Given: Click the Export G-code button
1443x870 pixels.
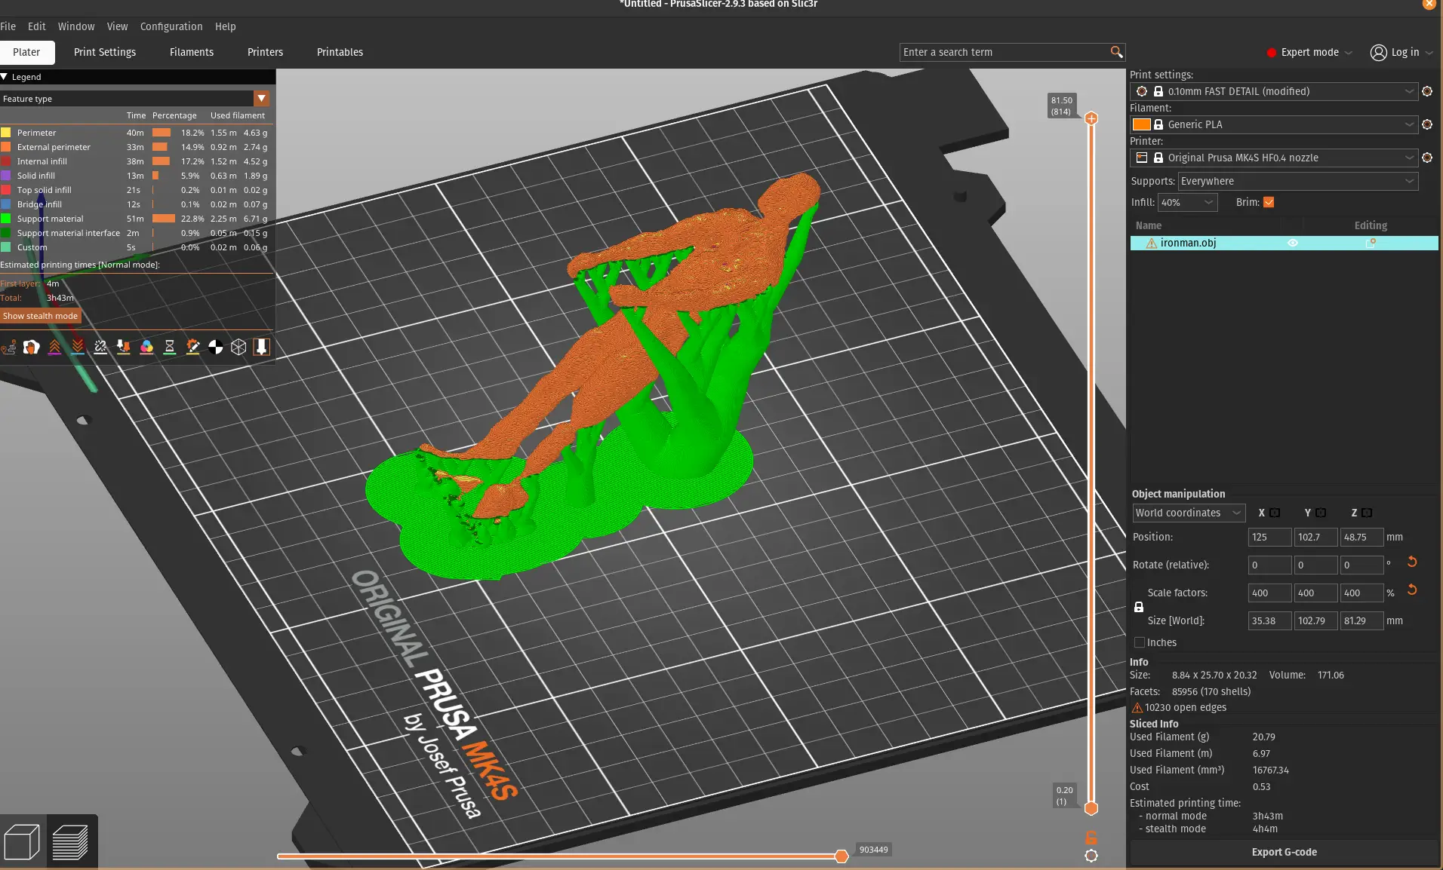Looking at the screenshot, I should [1284, 852].
